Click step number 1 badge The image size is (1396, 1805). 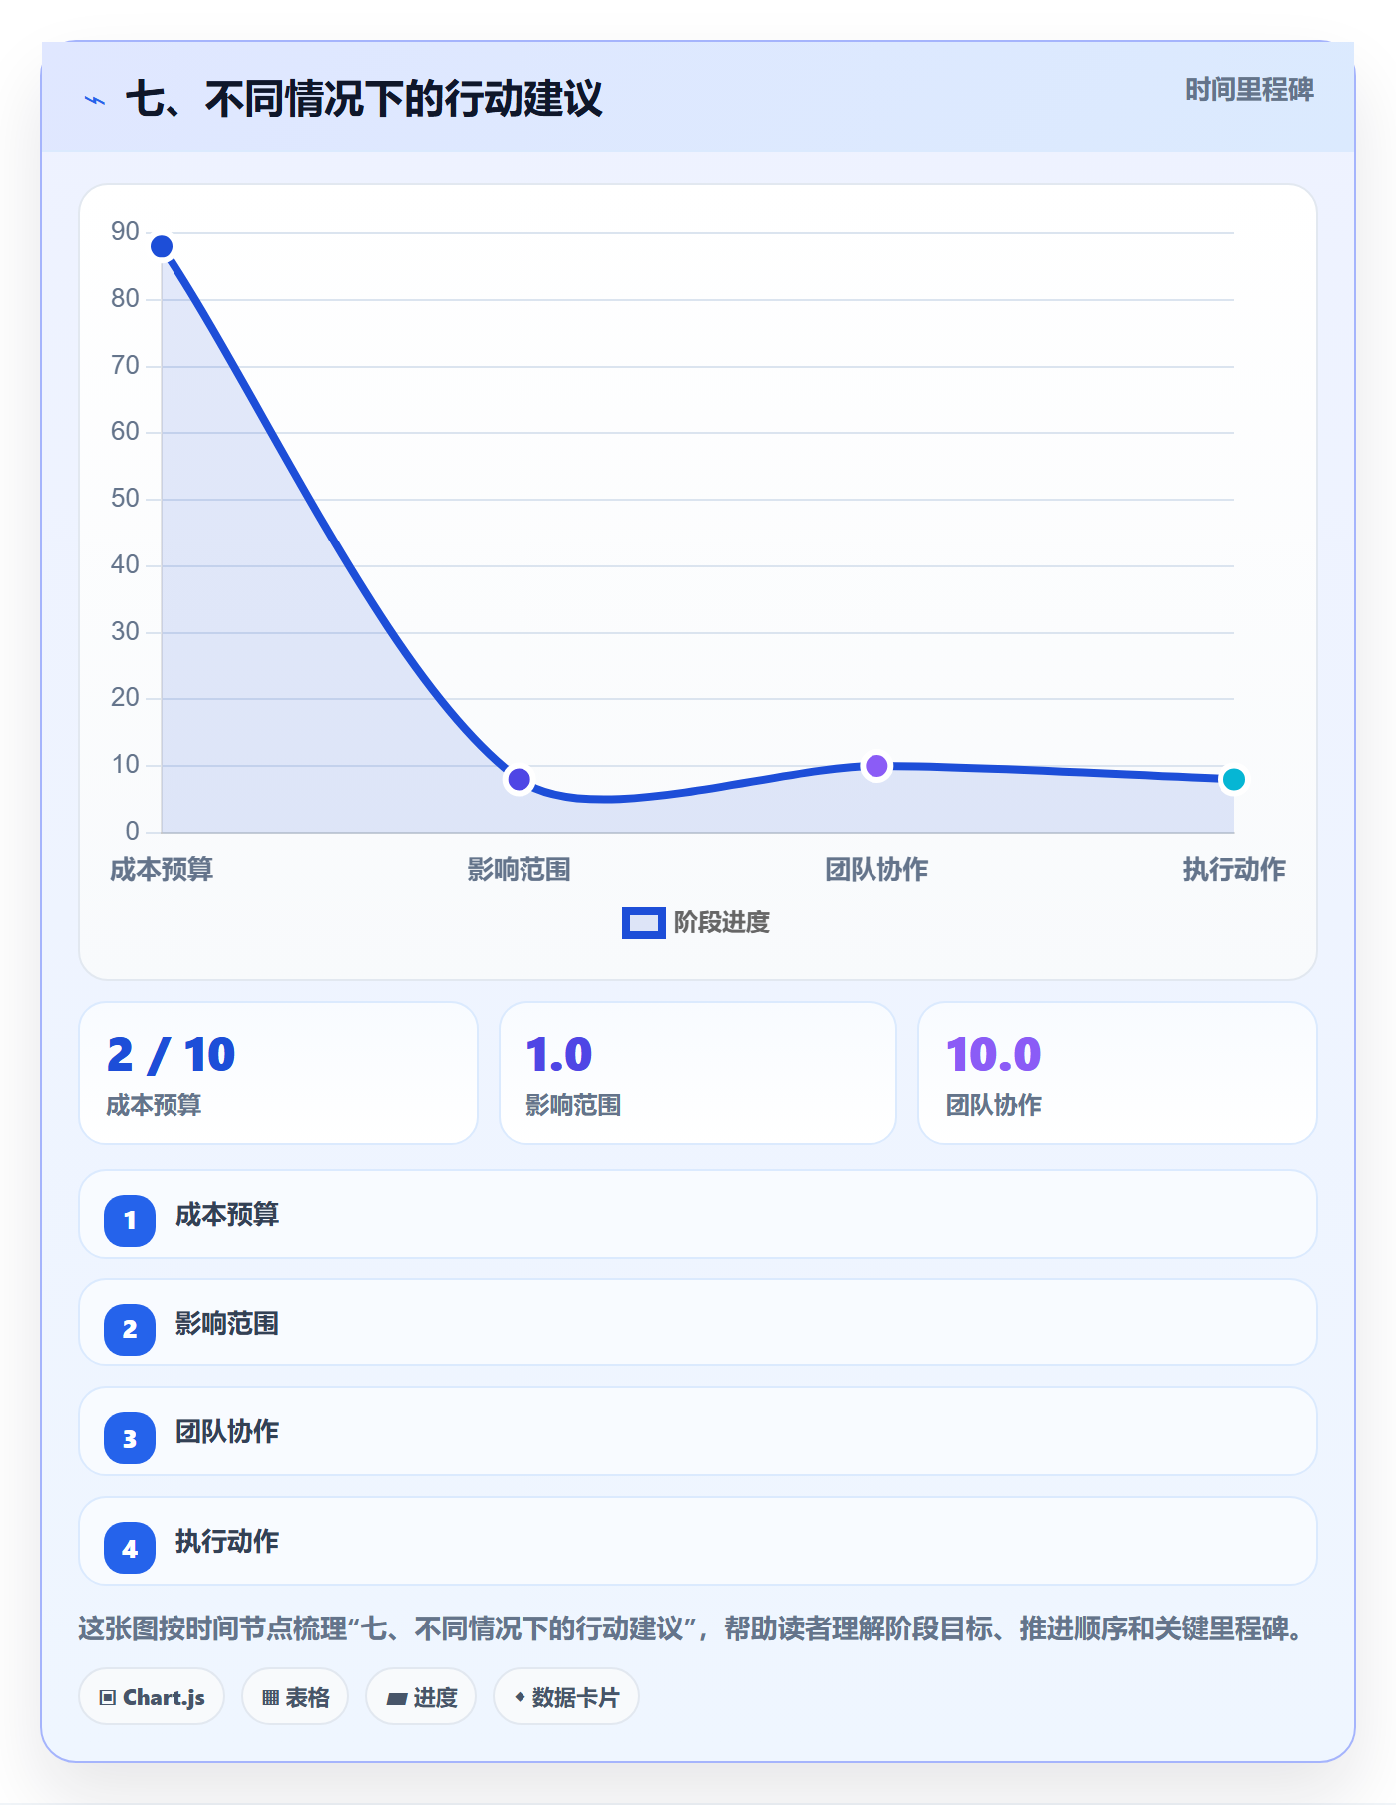(130, 1220)
